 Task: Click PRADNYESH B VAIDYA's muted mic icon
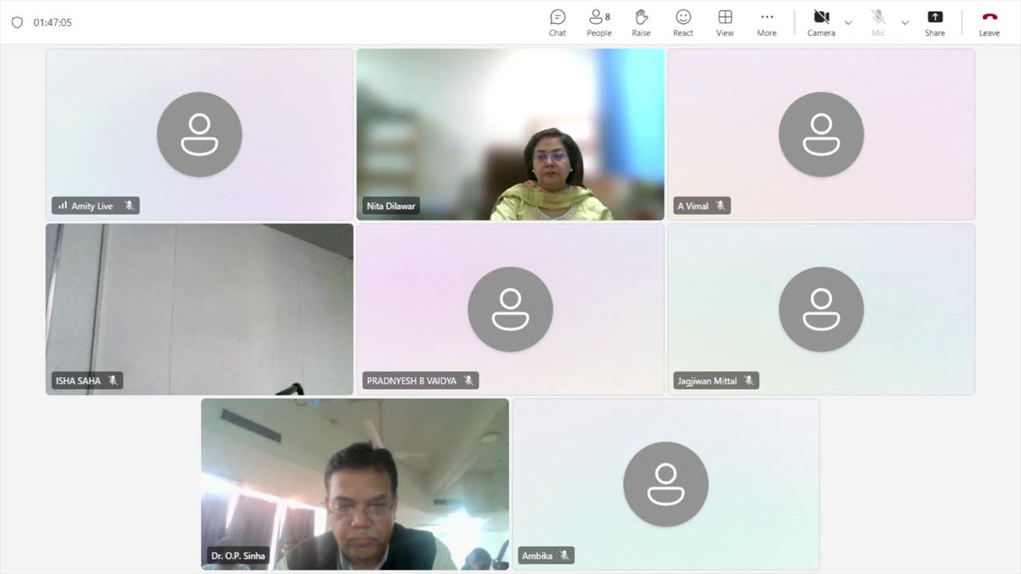click(x=468, y=381)
